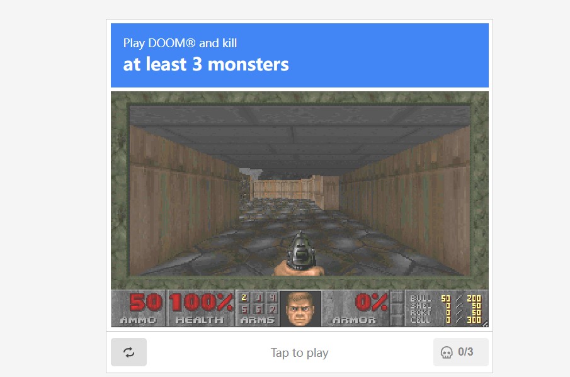Click the CELL ammo row
Image resolution: width=570 pixels, height=377 pixels.
pyautogui.click(x=445, y=320)
